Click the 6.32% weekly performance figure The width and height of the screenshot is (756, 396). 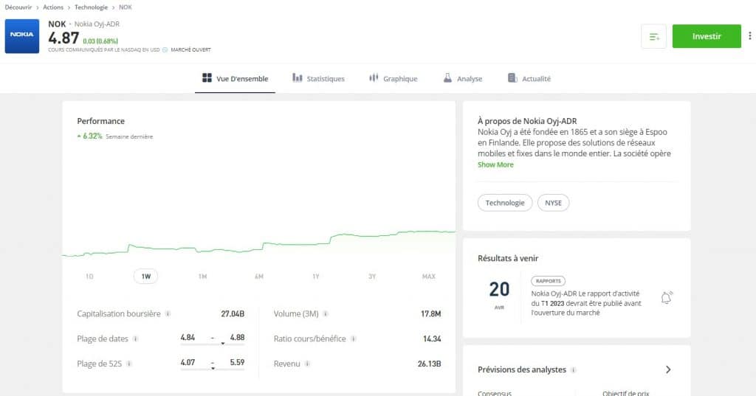[x=92, y=136]
